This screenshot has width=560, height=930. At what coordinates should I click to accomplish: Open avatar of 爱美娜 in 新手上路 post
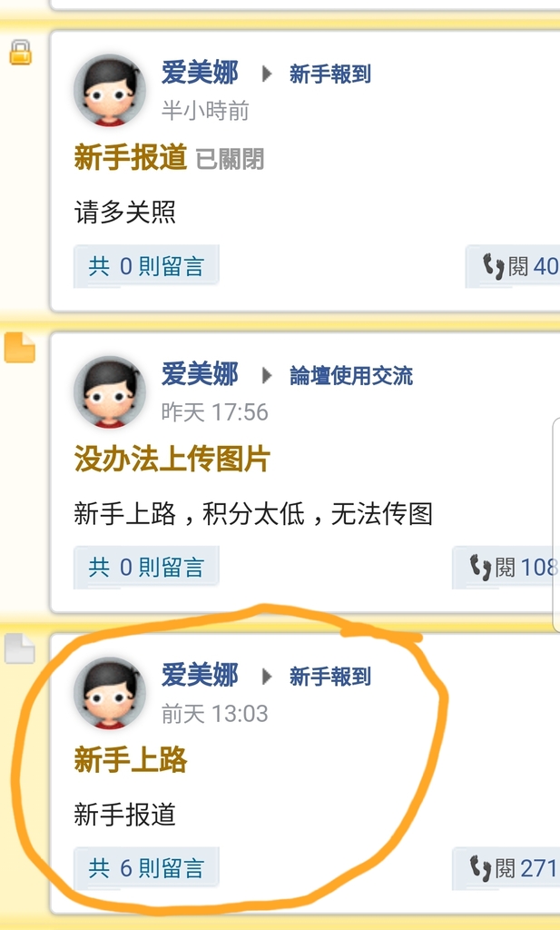click(x=110, y=693)
